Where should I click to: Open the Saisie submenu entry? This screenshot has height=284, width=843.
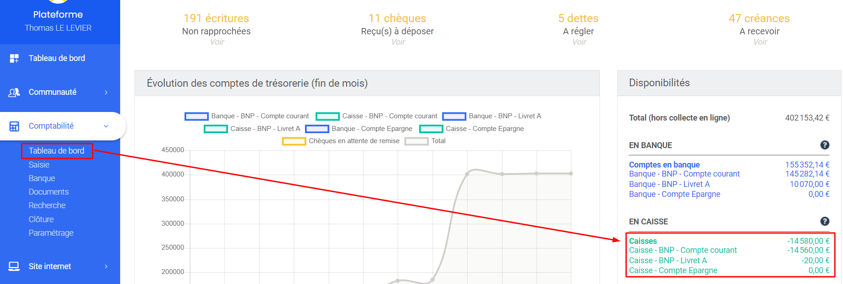coord(39,165)
